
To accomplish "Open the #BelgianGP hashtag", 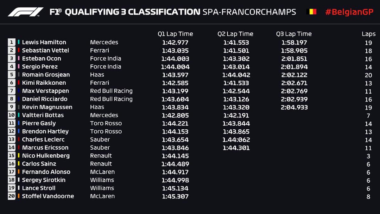I will (x=349, y=12).
